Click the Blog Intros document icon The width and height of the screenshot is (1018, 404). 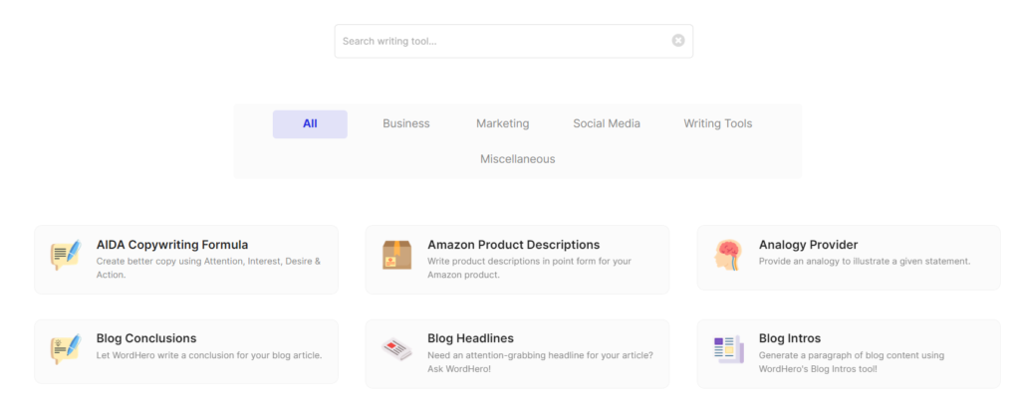[728, 349]
